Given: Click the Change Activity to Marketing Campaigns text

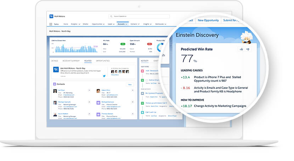Looking at the screenshot, I should pyautogui.click(x=220, y=106).
